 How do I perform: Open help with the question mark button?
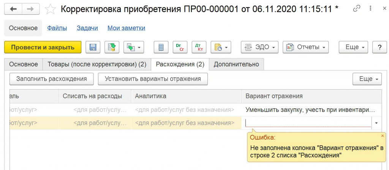379,47
